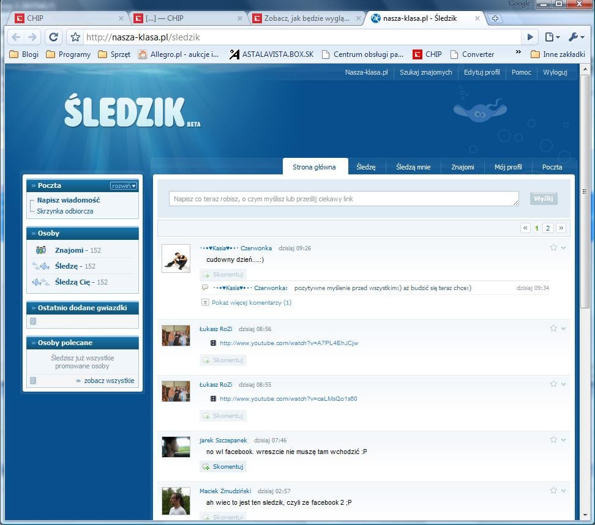Expand the Poczta panel with rozwiń
Viewport: 595px width, 525px height.
[124, 185]
